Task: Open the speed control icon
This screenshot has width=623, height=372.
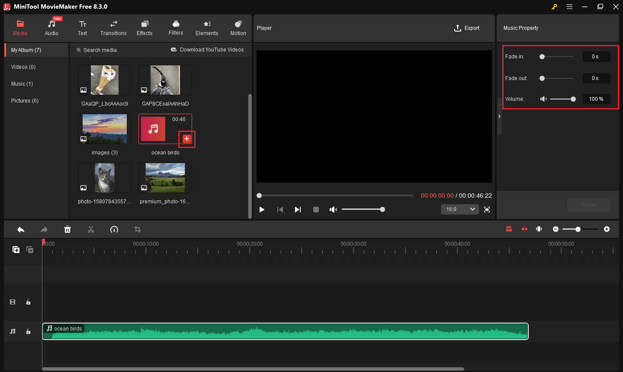Action: (114, 229)
